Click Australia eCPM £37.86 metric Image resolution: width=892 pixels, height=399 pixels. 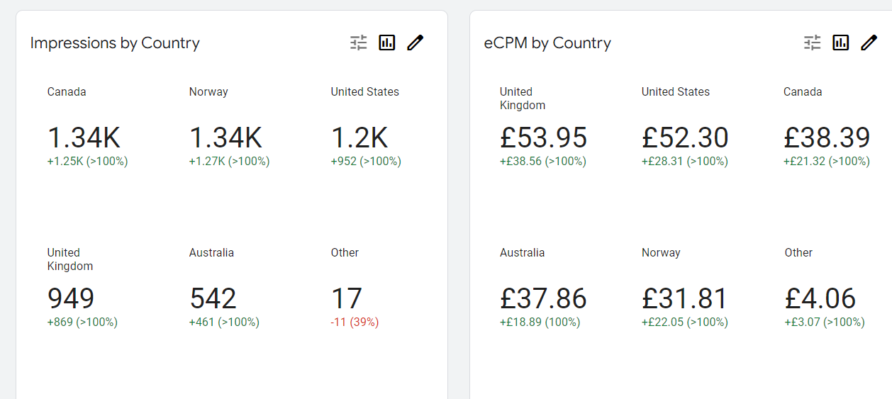[543, 298]
